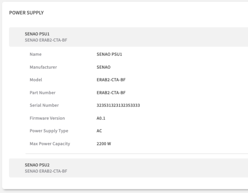Viewport: 248px width, 193px height.
Task: Click the Manufacturer field label
Action: coord(43,67)
